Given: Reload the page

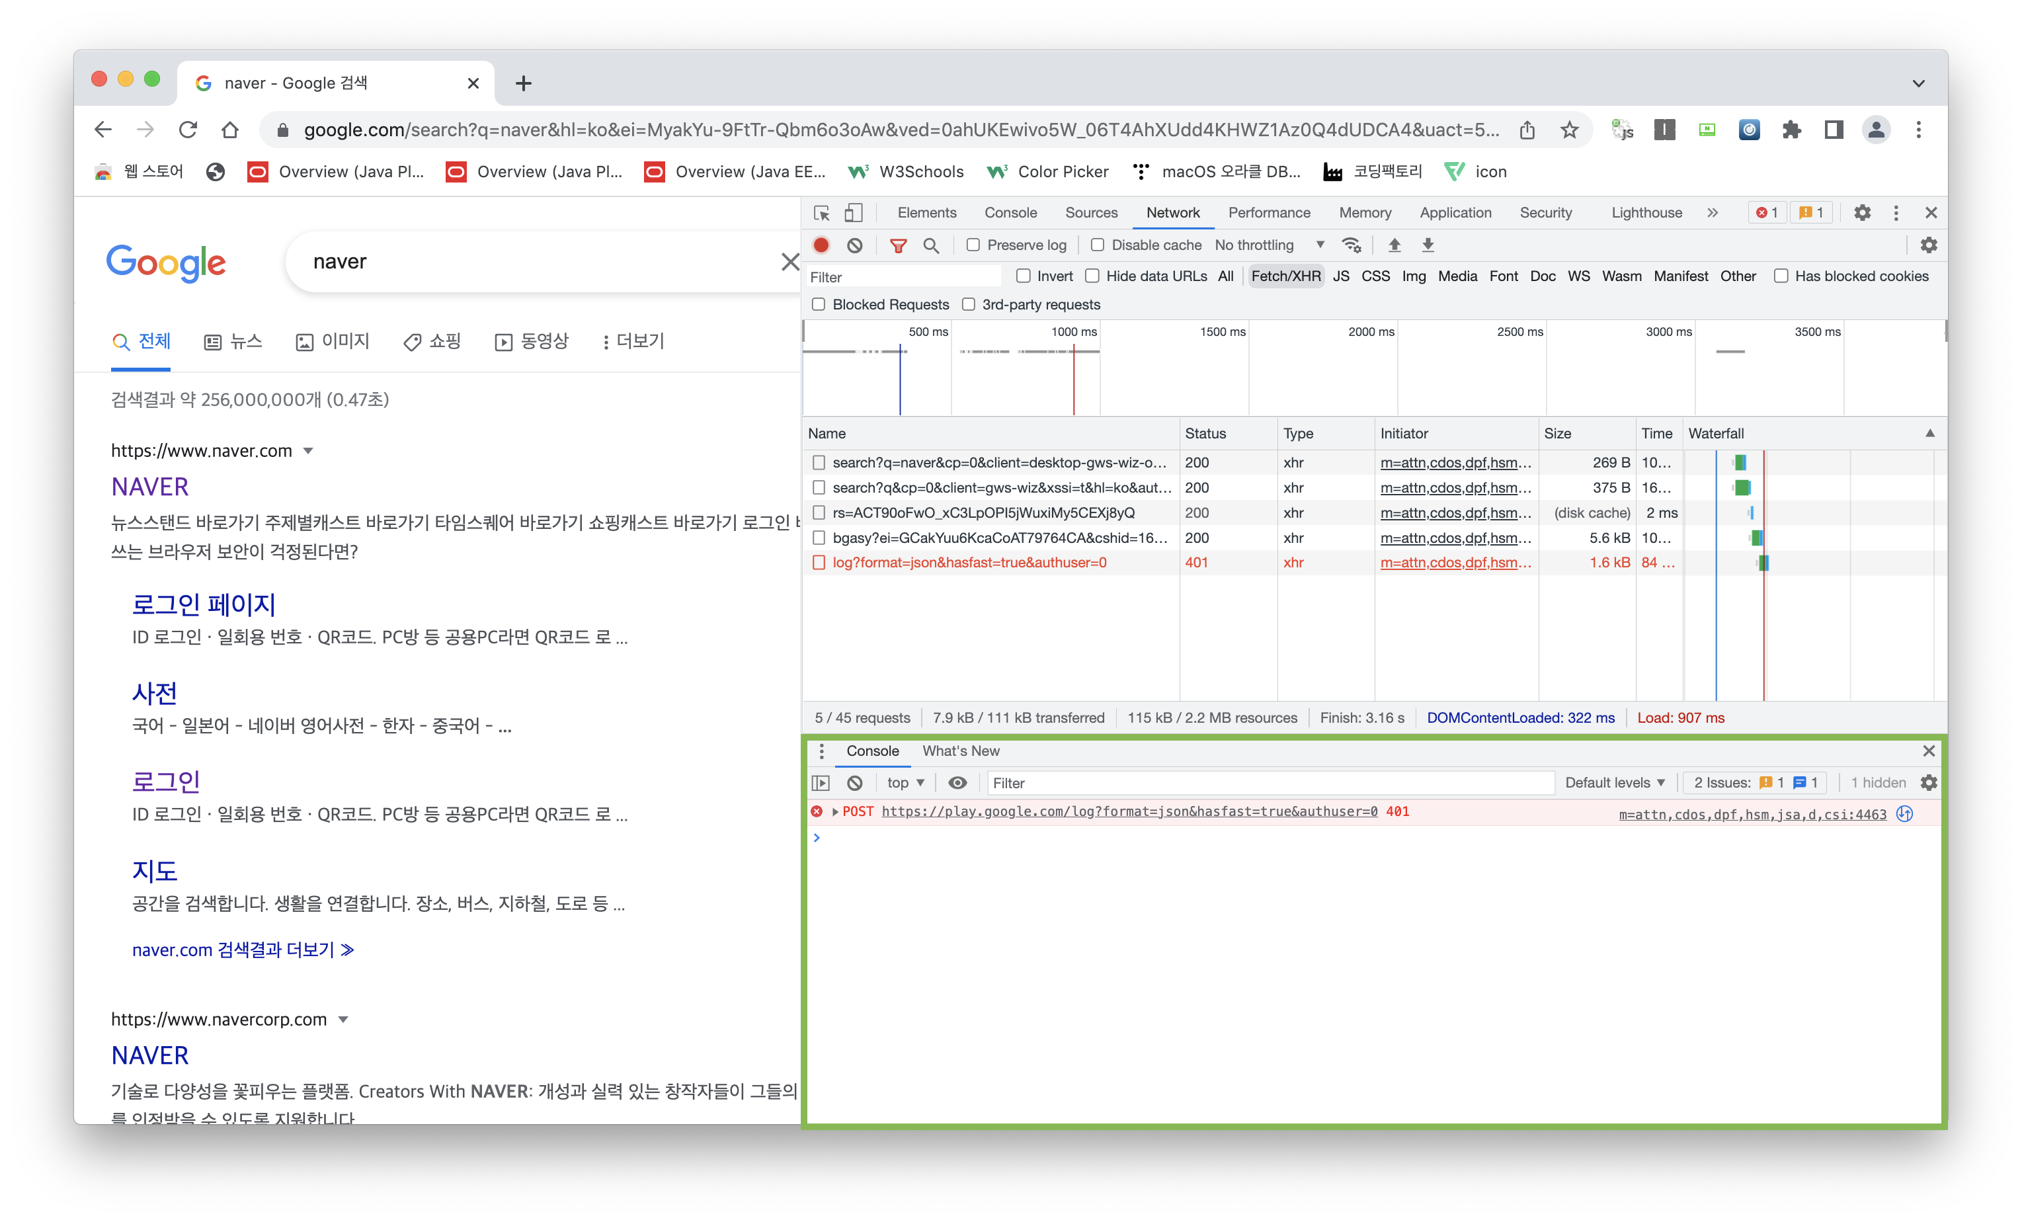Looking at the screenshot, I should point(188,129).
